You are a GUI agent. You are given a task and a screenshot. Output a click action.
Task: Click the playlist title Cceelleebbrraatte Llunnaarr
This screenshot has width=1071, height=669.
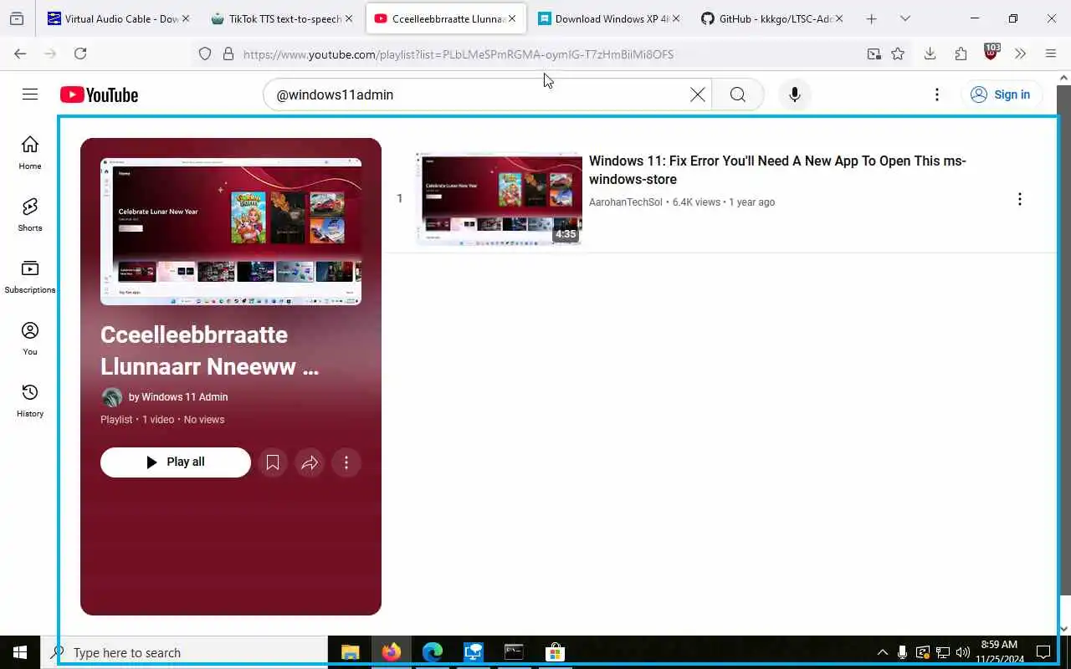(x=210, y=350)
